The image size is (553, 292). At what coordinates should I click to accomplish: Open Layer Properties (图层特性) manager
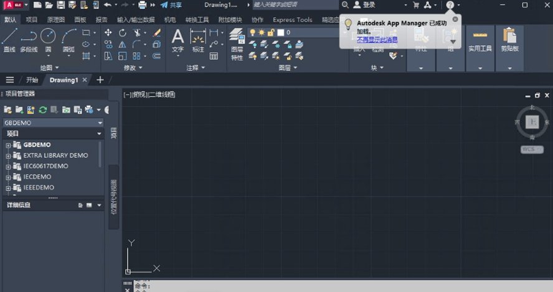(x=237, y=44)
